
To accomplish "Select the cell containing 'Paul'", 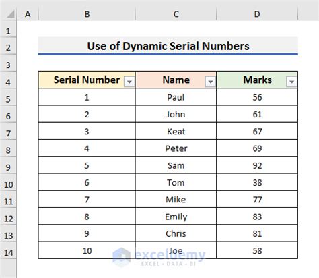I will (x=176, y=97).
